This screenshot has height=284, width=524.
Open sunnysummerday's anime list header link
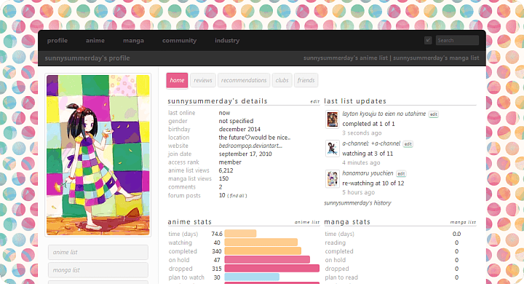tap(345, 58)
